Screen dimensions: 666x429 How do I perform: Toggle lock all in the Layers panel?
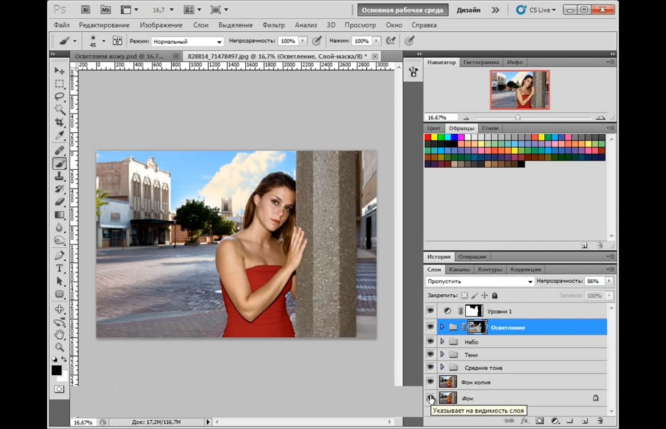coord(494,295)
